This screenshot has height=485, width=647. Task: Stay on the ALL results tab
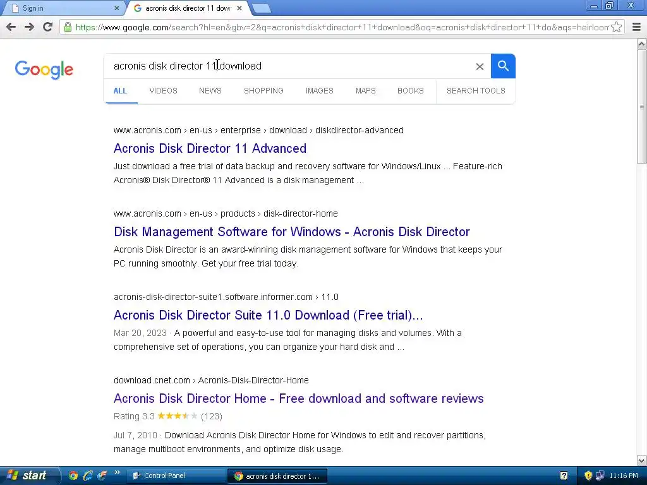[120, 91]
